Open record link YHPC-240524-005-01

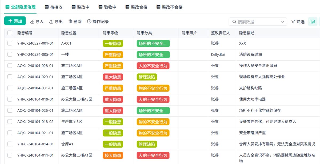click(x=35, y=54)
